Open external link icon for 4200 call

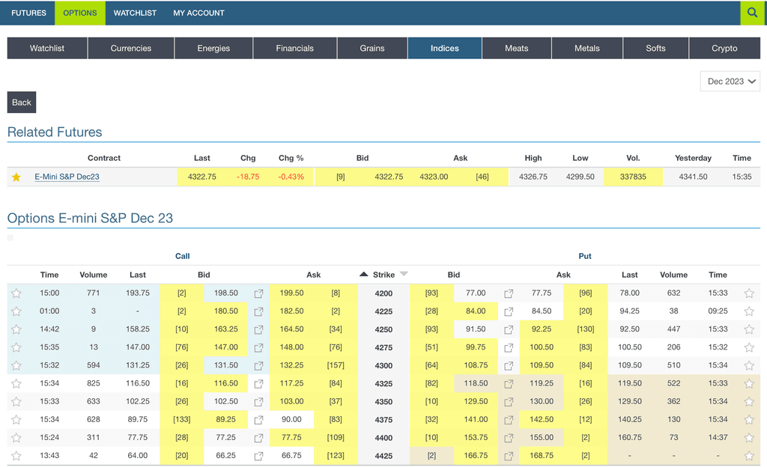pos(258,293)
